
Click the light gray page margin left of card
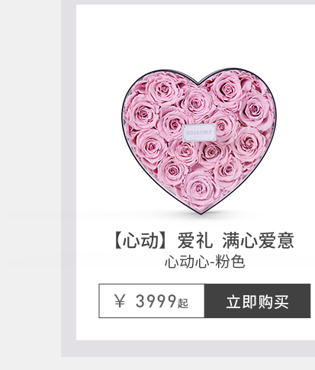click(31, 178)
